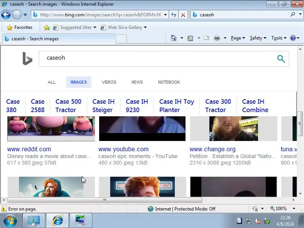Click the vertical scrollbar thumb
The width and height of the screenshot is (304, 228).
tap(300, 123)
